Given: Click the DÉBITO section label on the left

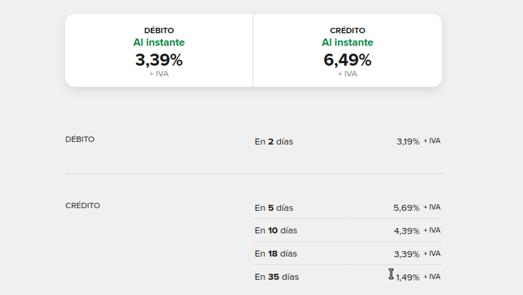Looking at the screenshot, I should point(80,139).
